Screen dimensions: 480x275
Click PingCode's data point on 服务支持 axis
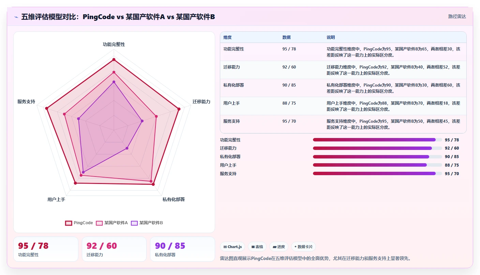(x=47, y=108)
